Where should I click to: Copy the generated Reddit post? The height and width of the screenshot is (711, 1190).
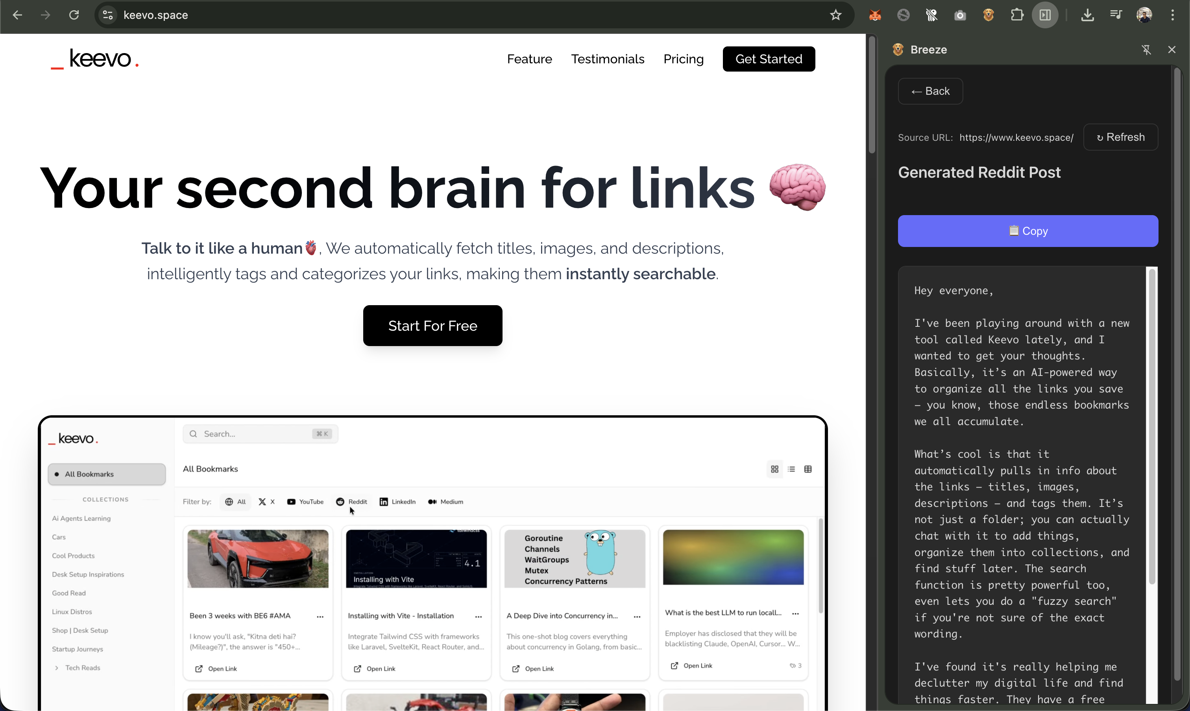(x=1027, y=231)
